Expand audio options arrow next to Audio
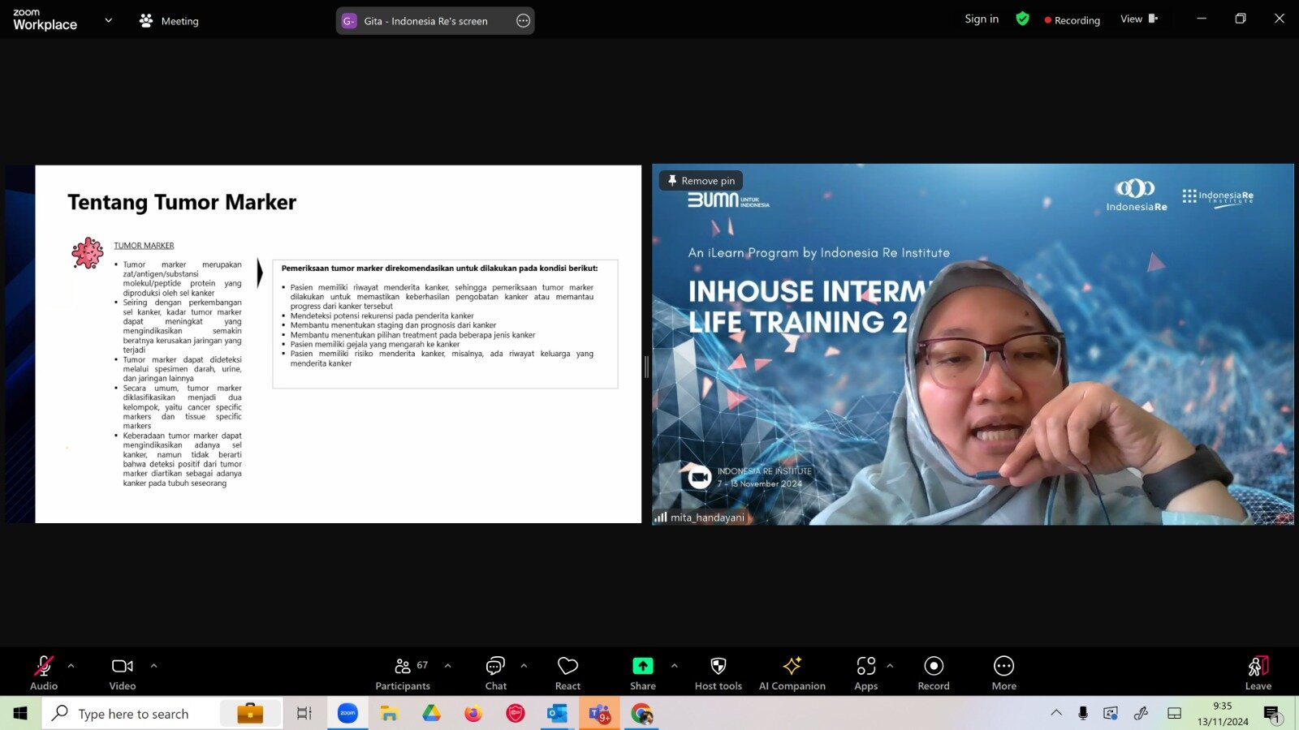 coord(71,666)
